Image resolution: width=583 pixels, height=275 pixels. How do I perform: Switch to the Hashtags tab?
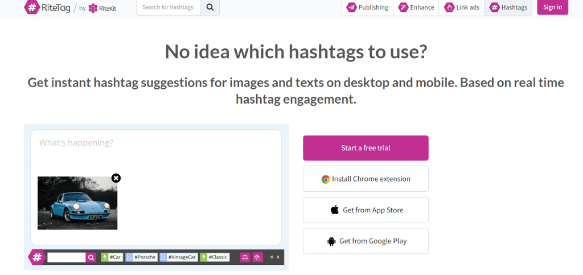coord(508,7)
